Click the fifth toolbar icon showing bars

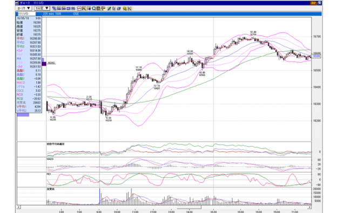pos(73,9)
